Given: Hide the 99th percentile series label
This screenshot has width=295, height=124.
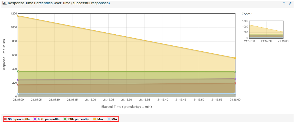Looking at the screenshot, I should tap(78, 119).
